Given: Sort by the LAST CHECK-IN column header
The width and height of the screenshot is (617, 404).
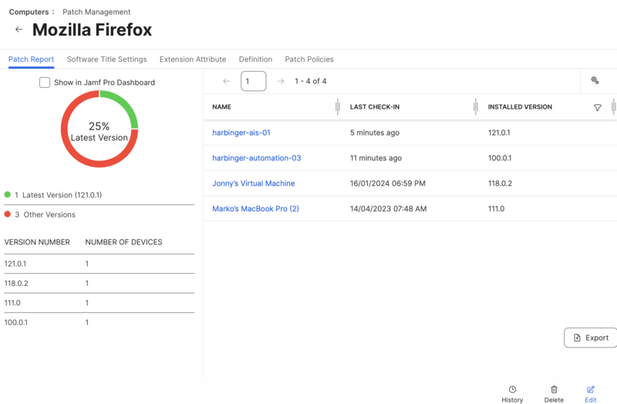Looking at the screenshot, I should click(375, 106).
